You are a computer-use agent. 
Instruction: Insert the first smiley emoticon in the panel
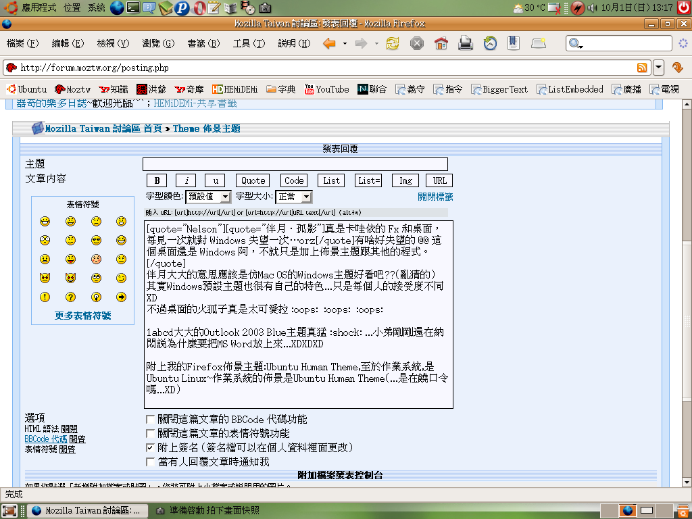[45, 221]
